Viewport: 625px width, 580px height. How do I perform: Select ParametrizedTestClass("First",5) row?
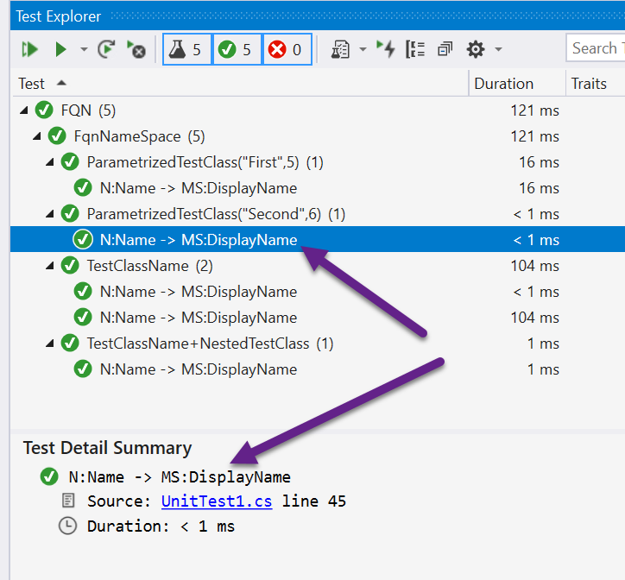(x=318, y=162)
